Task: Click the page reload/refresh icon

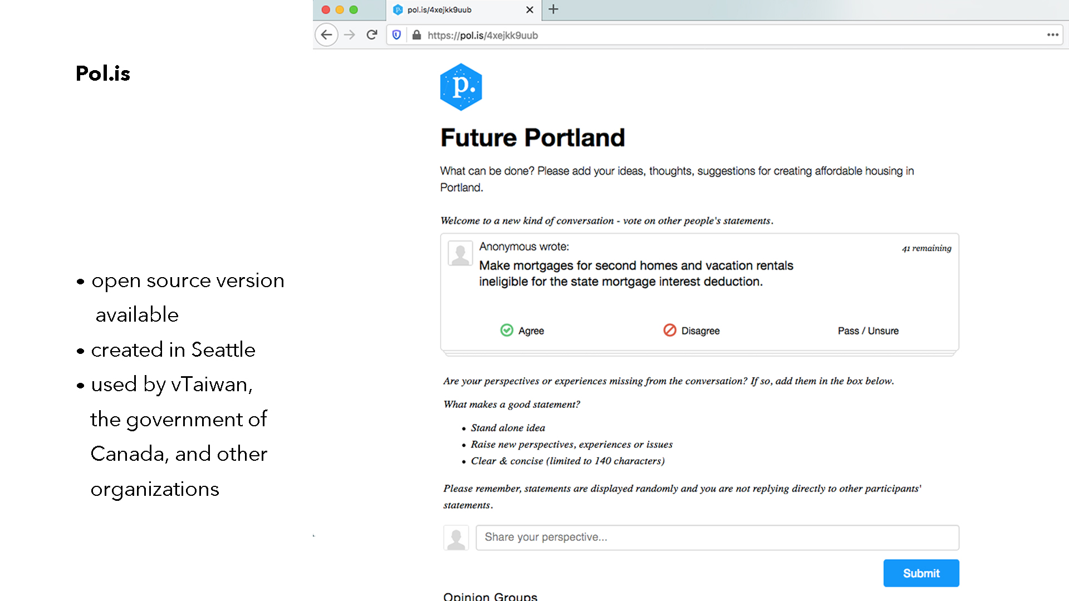Action: click(x=371, y=35)
